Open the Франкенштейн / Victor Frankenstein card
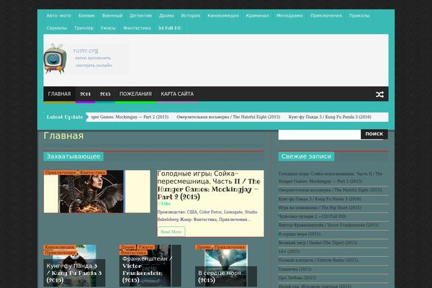The height and width of the screenshot is (288, 432). point(150,266)
